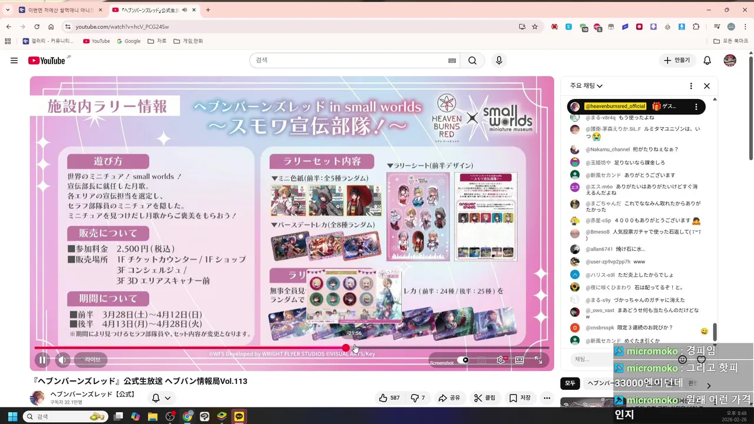Open Chrome tab search dropdown arrow

[x=8, y=10]
